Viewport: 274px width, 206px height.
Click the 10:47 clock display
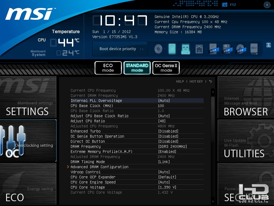(120, 20)
